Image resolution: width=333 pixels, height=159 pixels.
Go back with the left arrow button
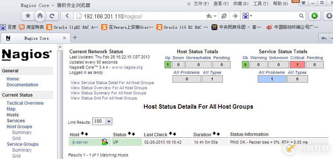67,16
